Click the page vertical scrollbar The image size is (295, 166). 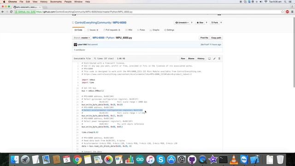tap(294, 52)
